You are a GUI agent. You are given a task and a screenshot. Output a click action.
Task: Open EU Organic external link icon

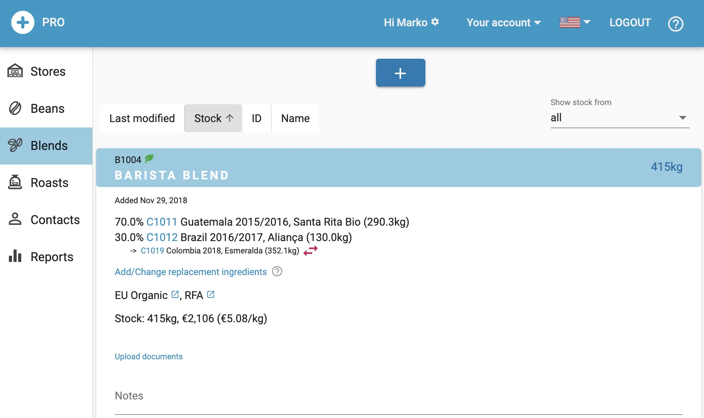click(x=175, y=295)
